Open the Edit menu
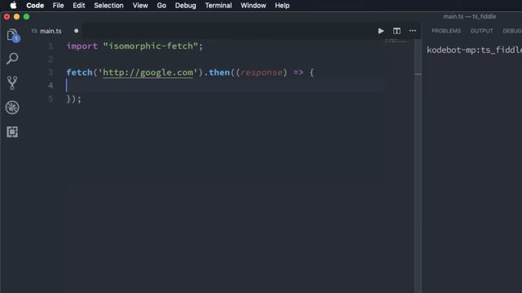 click(x=79, y=6)
